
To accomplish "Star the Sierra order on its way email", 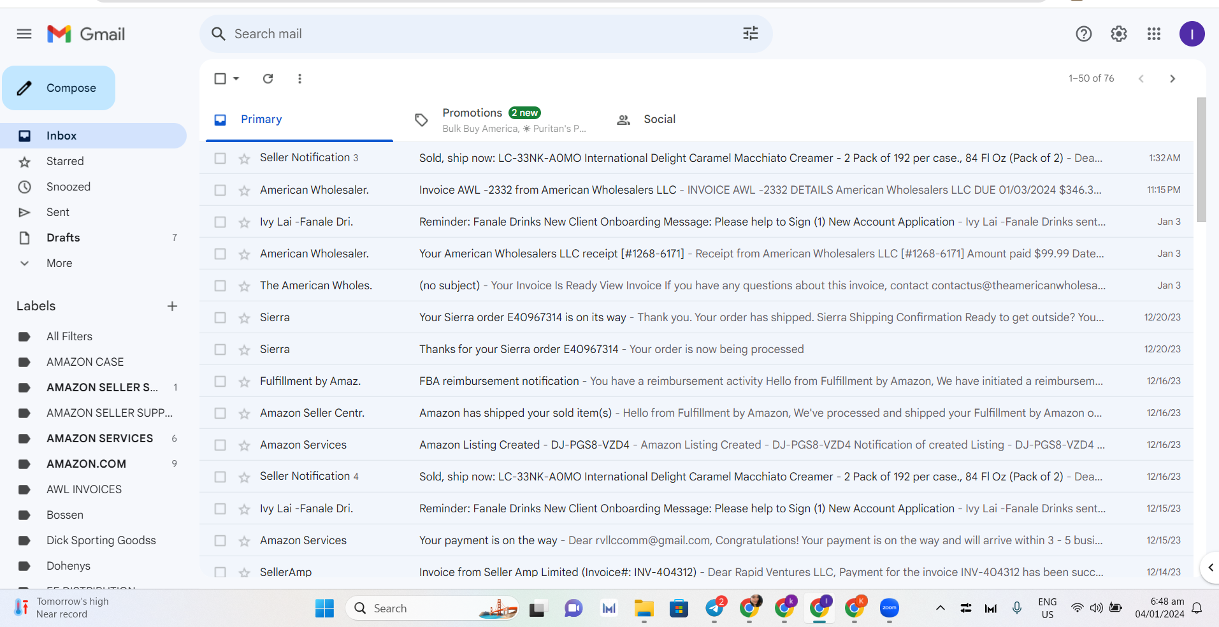I will click(x=244, y=318).
